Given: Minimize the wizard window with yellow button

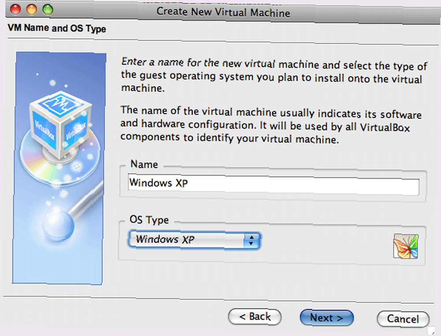Looking at the screenshot, I should (31, 9).
